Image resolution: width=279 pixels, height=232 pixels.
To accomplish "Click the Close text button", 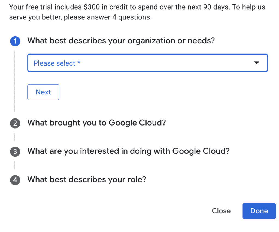I will [221, 211].
